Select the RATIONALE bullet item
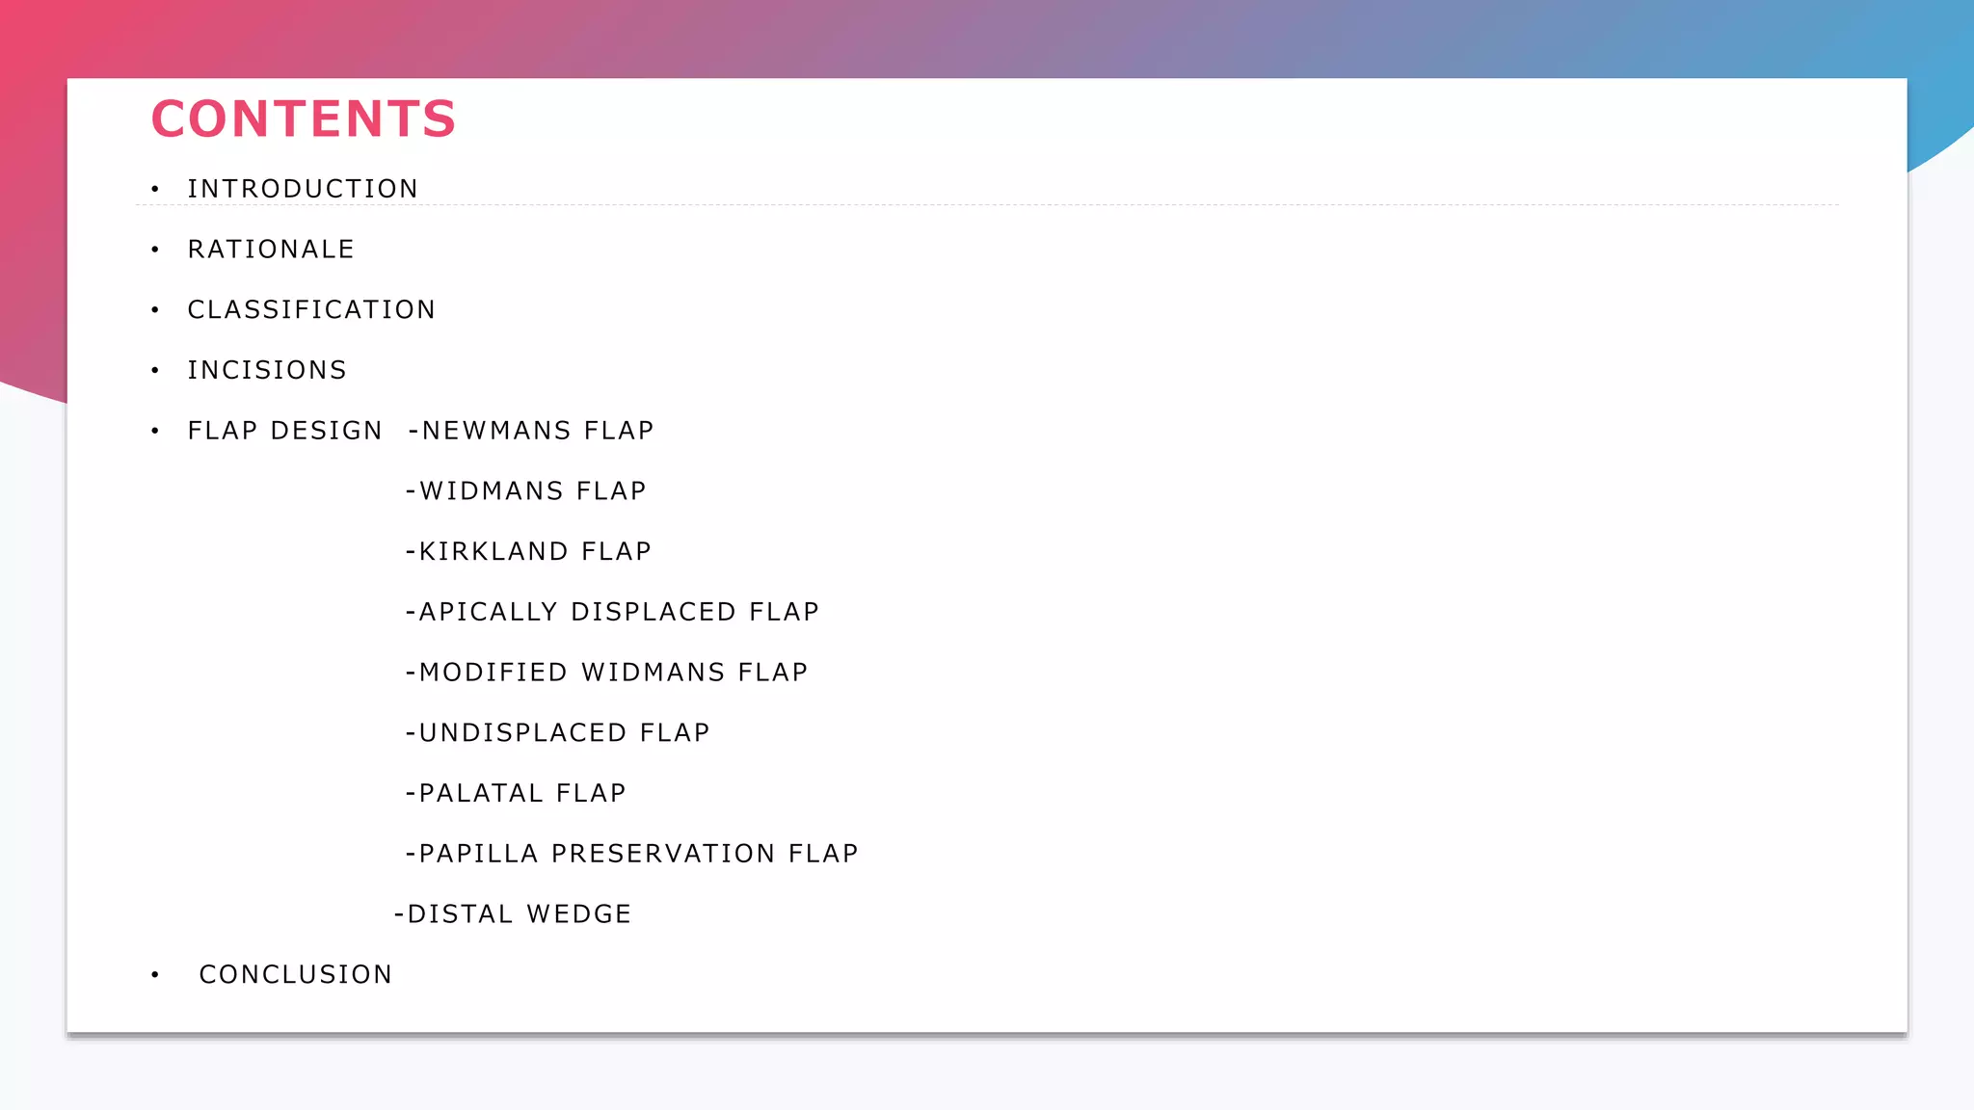This screenshot has width=1974, height=1110. tap(271, 250)
